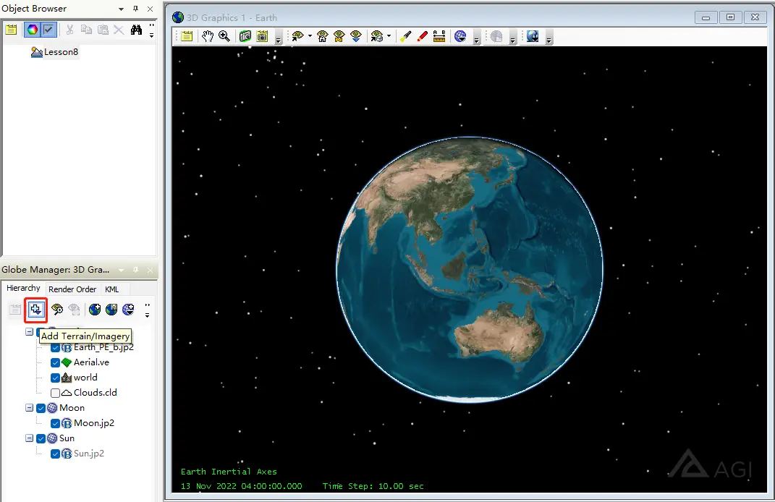Uncheck the Aerial.ve layer checkbox
775x502 pixels.
(55, 362)
